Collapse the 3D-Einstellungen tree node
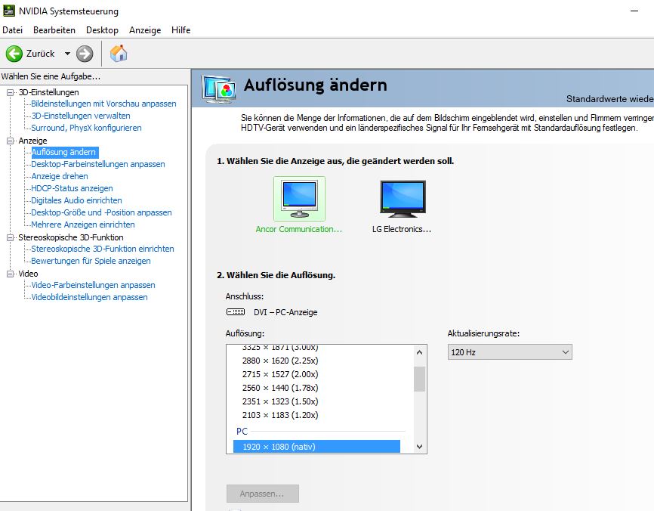The image size is (654, 511). [x=10, y=92]
